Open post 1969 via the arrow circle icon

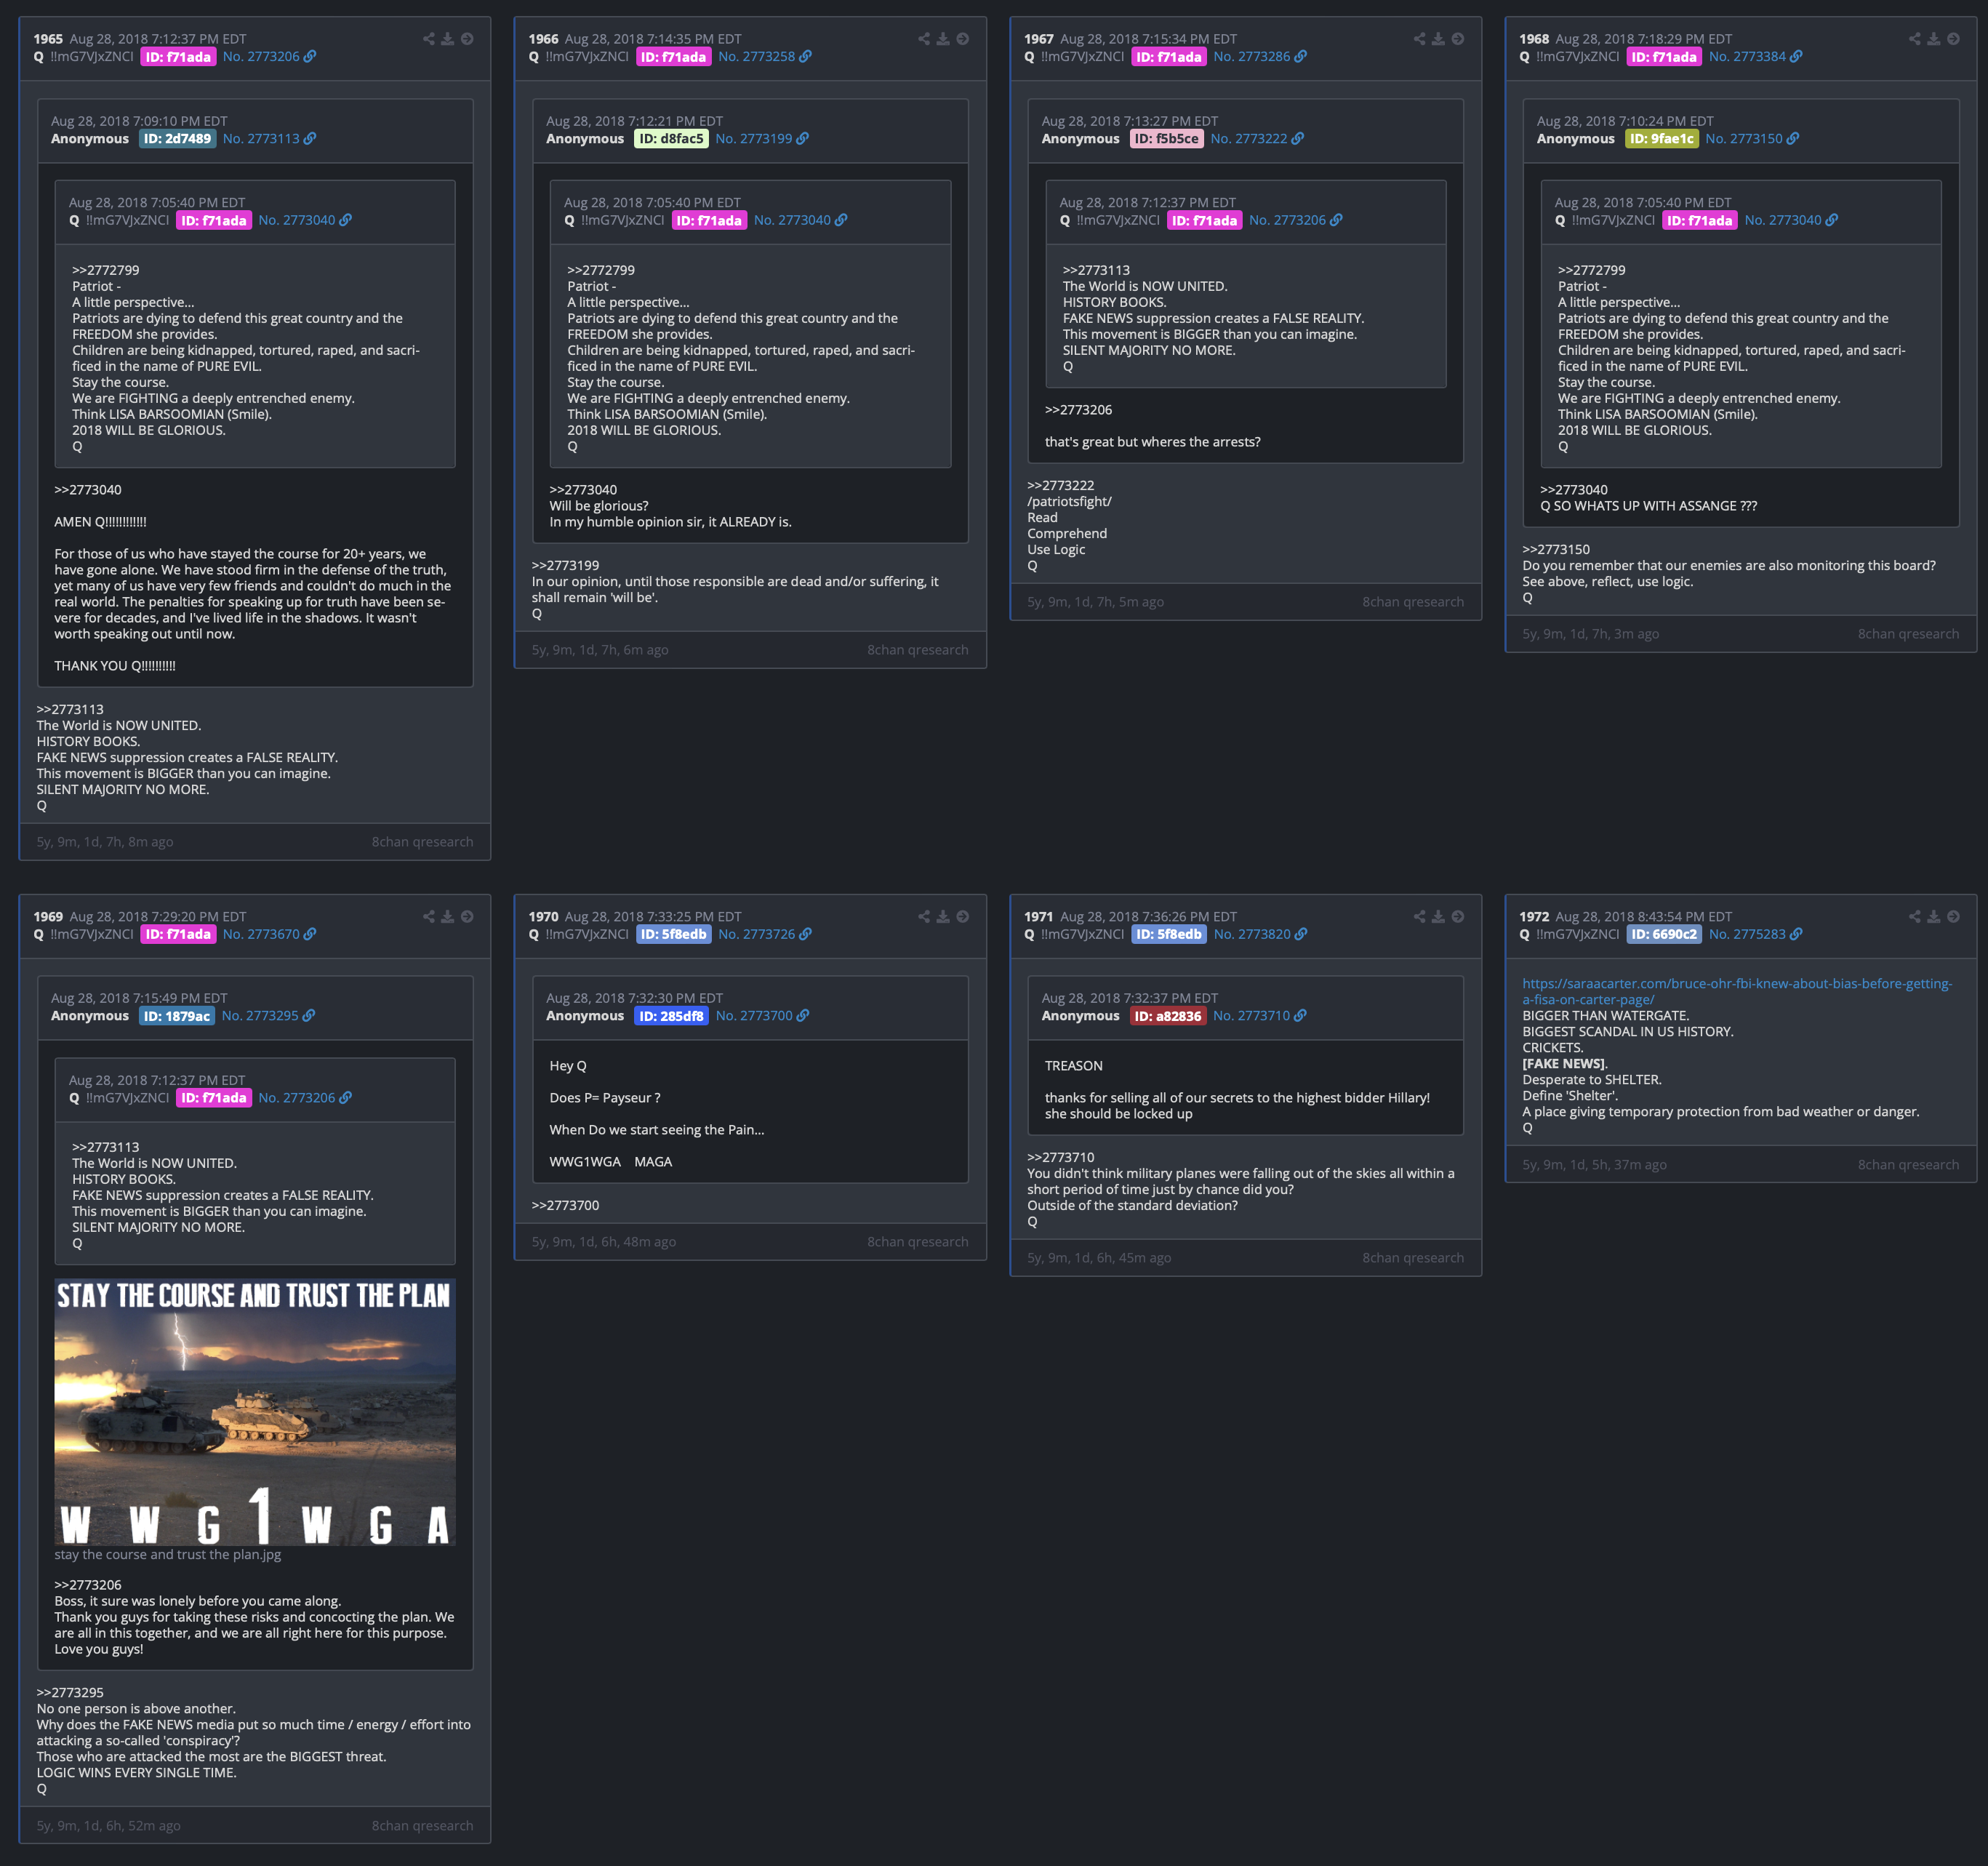pos(467,917)
